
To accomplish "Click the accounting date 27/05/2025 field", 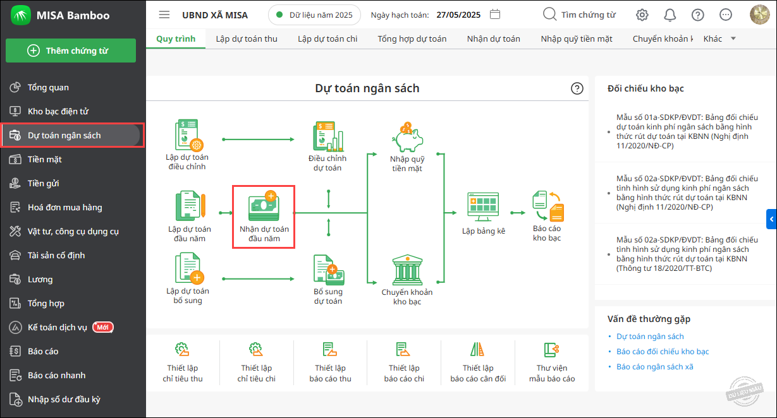I will click(x=458, y=15).
